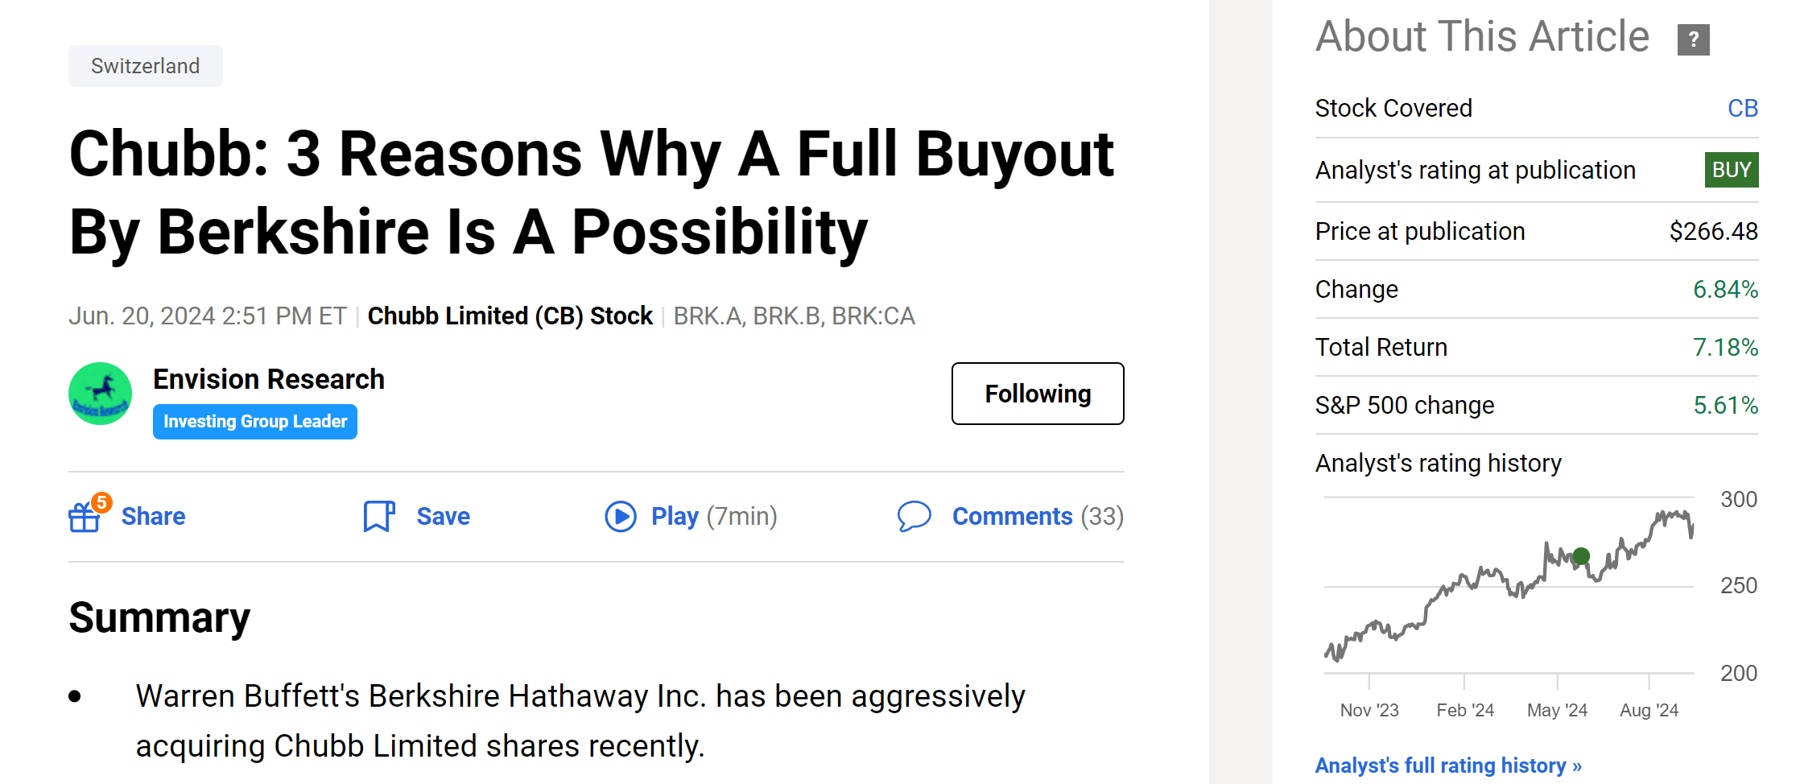Open comments via speech bubble icon
The height and width of the screenshot is (784, 1800).
(x=915, y=516)
